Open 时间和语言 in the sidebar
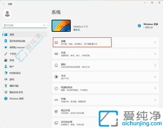This screenshot has width=163, height=128. tap(25, 73)
